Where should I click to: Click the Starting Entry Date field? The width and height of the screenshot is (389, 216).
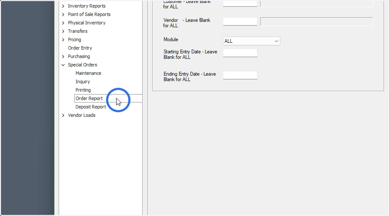pyautogui.click(x=240, y=53)
